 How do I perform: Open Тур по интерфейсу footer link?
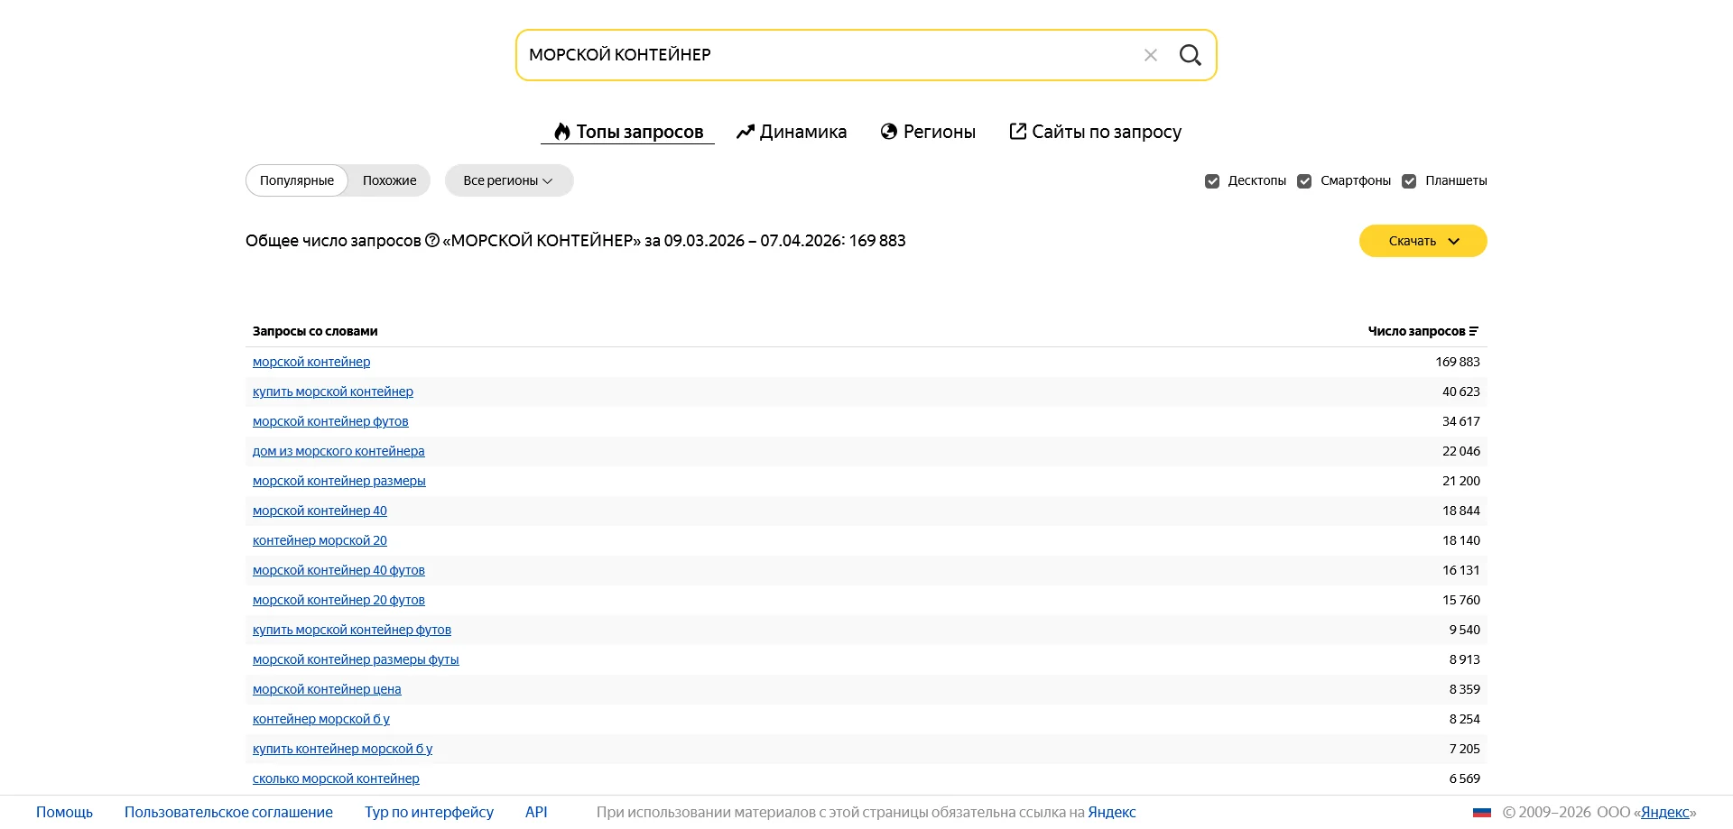[429, 812]
